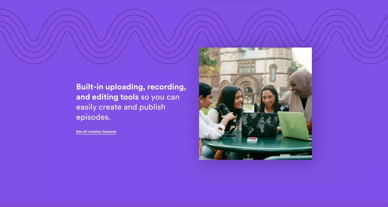
Task: Open the See all creation features link
Action: point(96,131)
